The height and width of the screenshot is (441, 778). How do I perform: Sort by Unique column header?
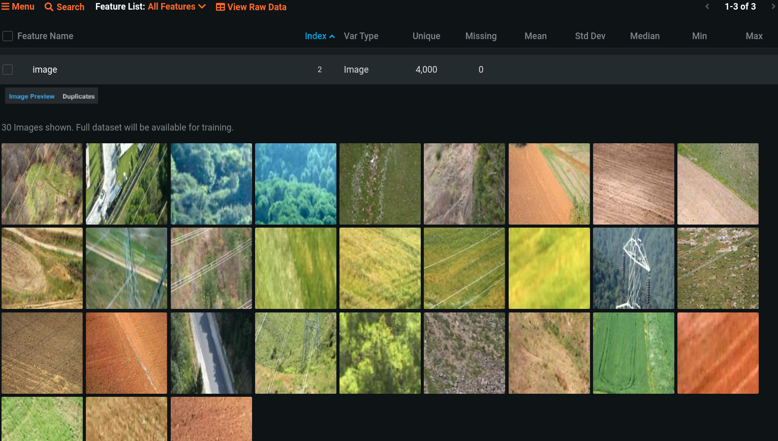click(x=426, y=36)
